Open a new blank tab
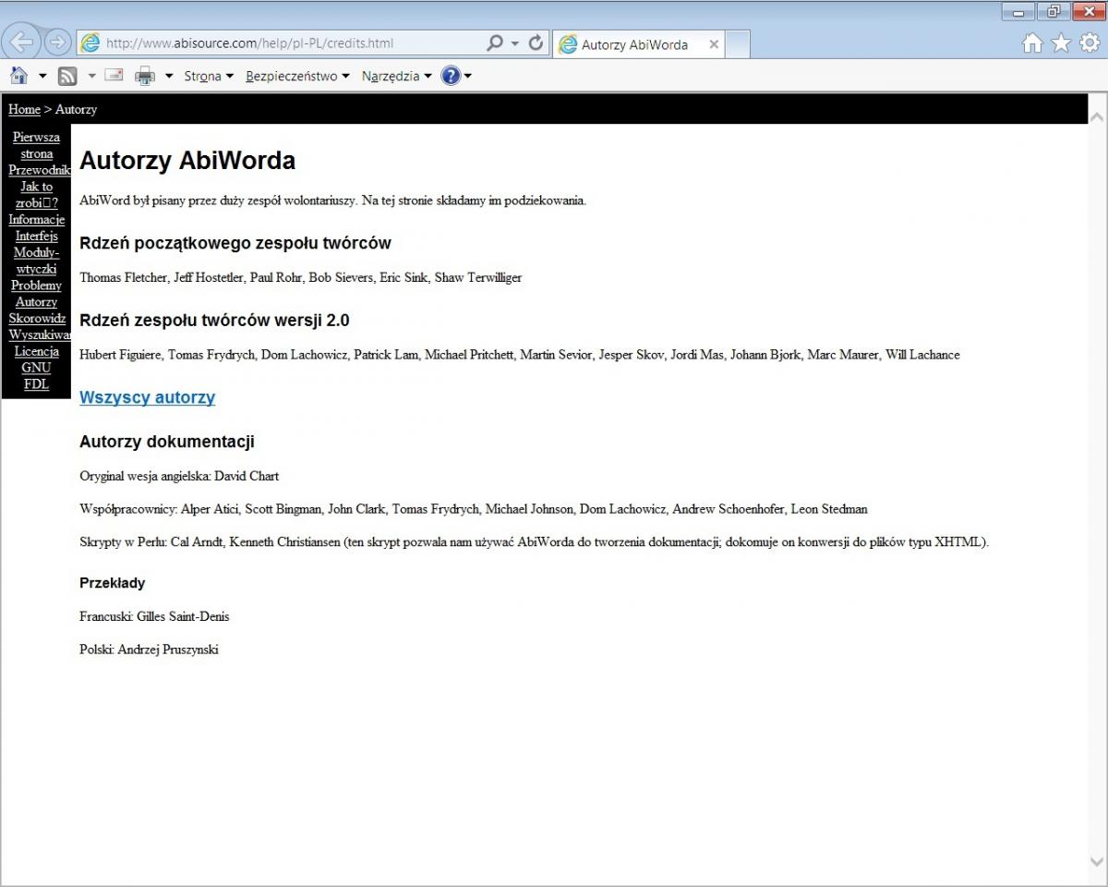1108x887 pixels. [738, 44]
